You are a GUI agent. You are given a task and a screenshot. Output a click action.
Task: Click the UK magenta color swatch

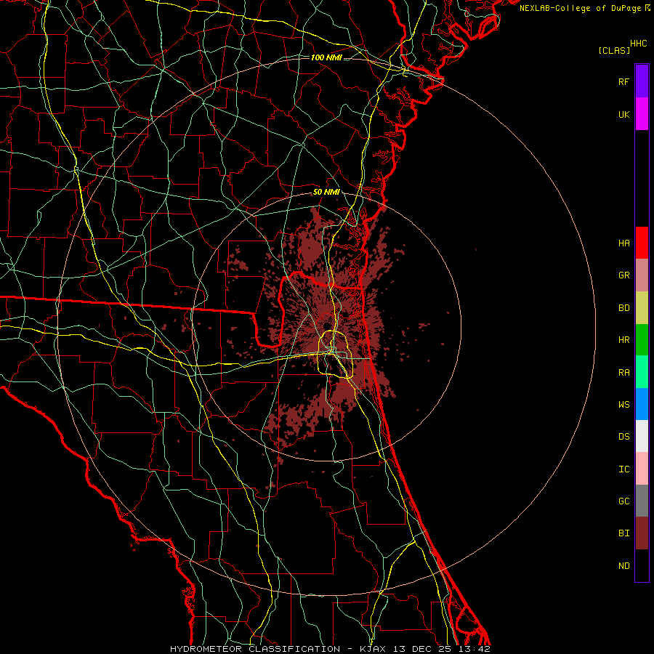tap(642, 114)
